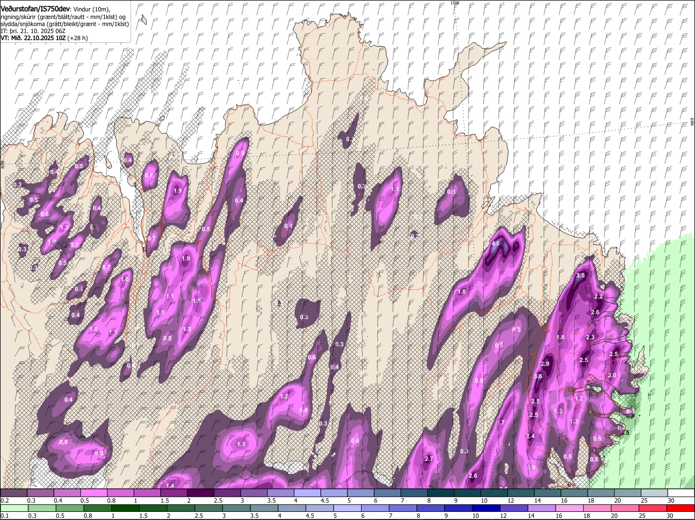Click the '2.9' precipitation value on the map
This screenshot has height=520, width=695.
click(x=546, y=364)
